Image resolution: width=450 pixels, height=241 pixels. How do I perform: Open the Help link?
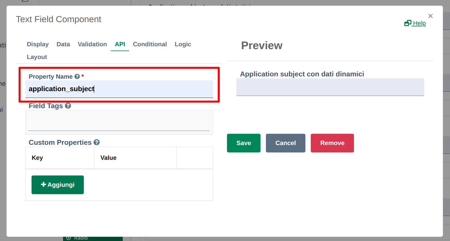[x=415, y=23]
